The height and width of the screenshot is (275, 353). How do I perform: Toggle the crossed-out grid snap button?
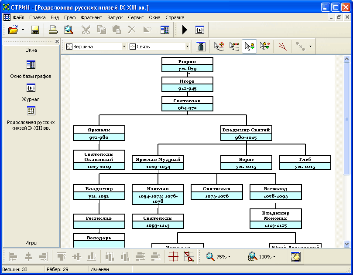coord(188,257)
